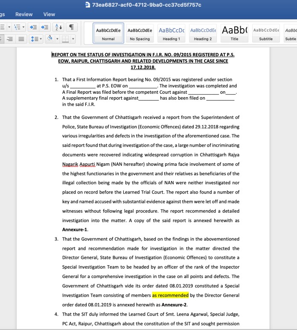Open the partly visible Mailings tab
The width and height of the screenshot is (297, 330).
[x=2, y=14]
